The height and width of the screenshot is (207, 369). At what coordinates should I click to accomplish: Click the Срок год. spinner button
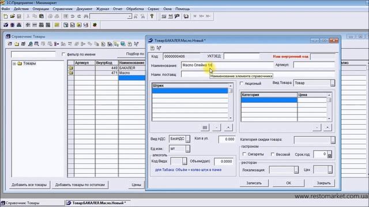pyautogui.click(x=329, y=155)
